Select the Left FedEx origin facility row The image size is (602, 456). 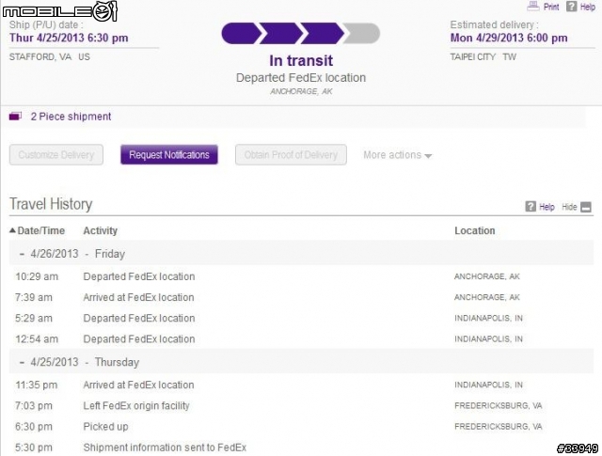click(301, 406)
